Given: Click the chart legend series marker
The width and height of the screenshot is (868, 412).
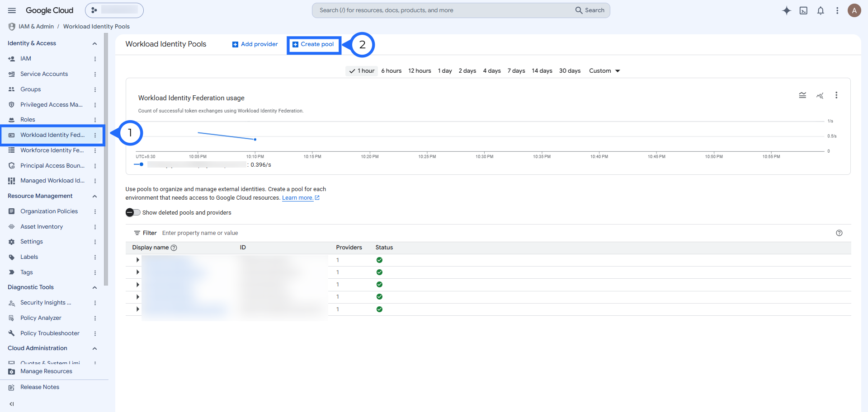Looking at the screenshot, I should [x=139, y=164].
